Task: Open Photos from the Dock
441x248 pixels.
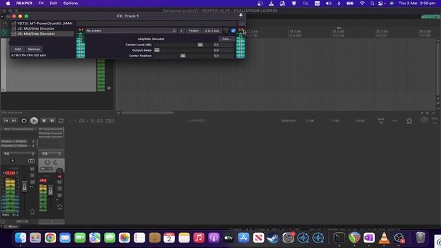Action: click(x=124, y=238)
